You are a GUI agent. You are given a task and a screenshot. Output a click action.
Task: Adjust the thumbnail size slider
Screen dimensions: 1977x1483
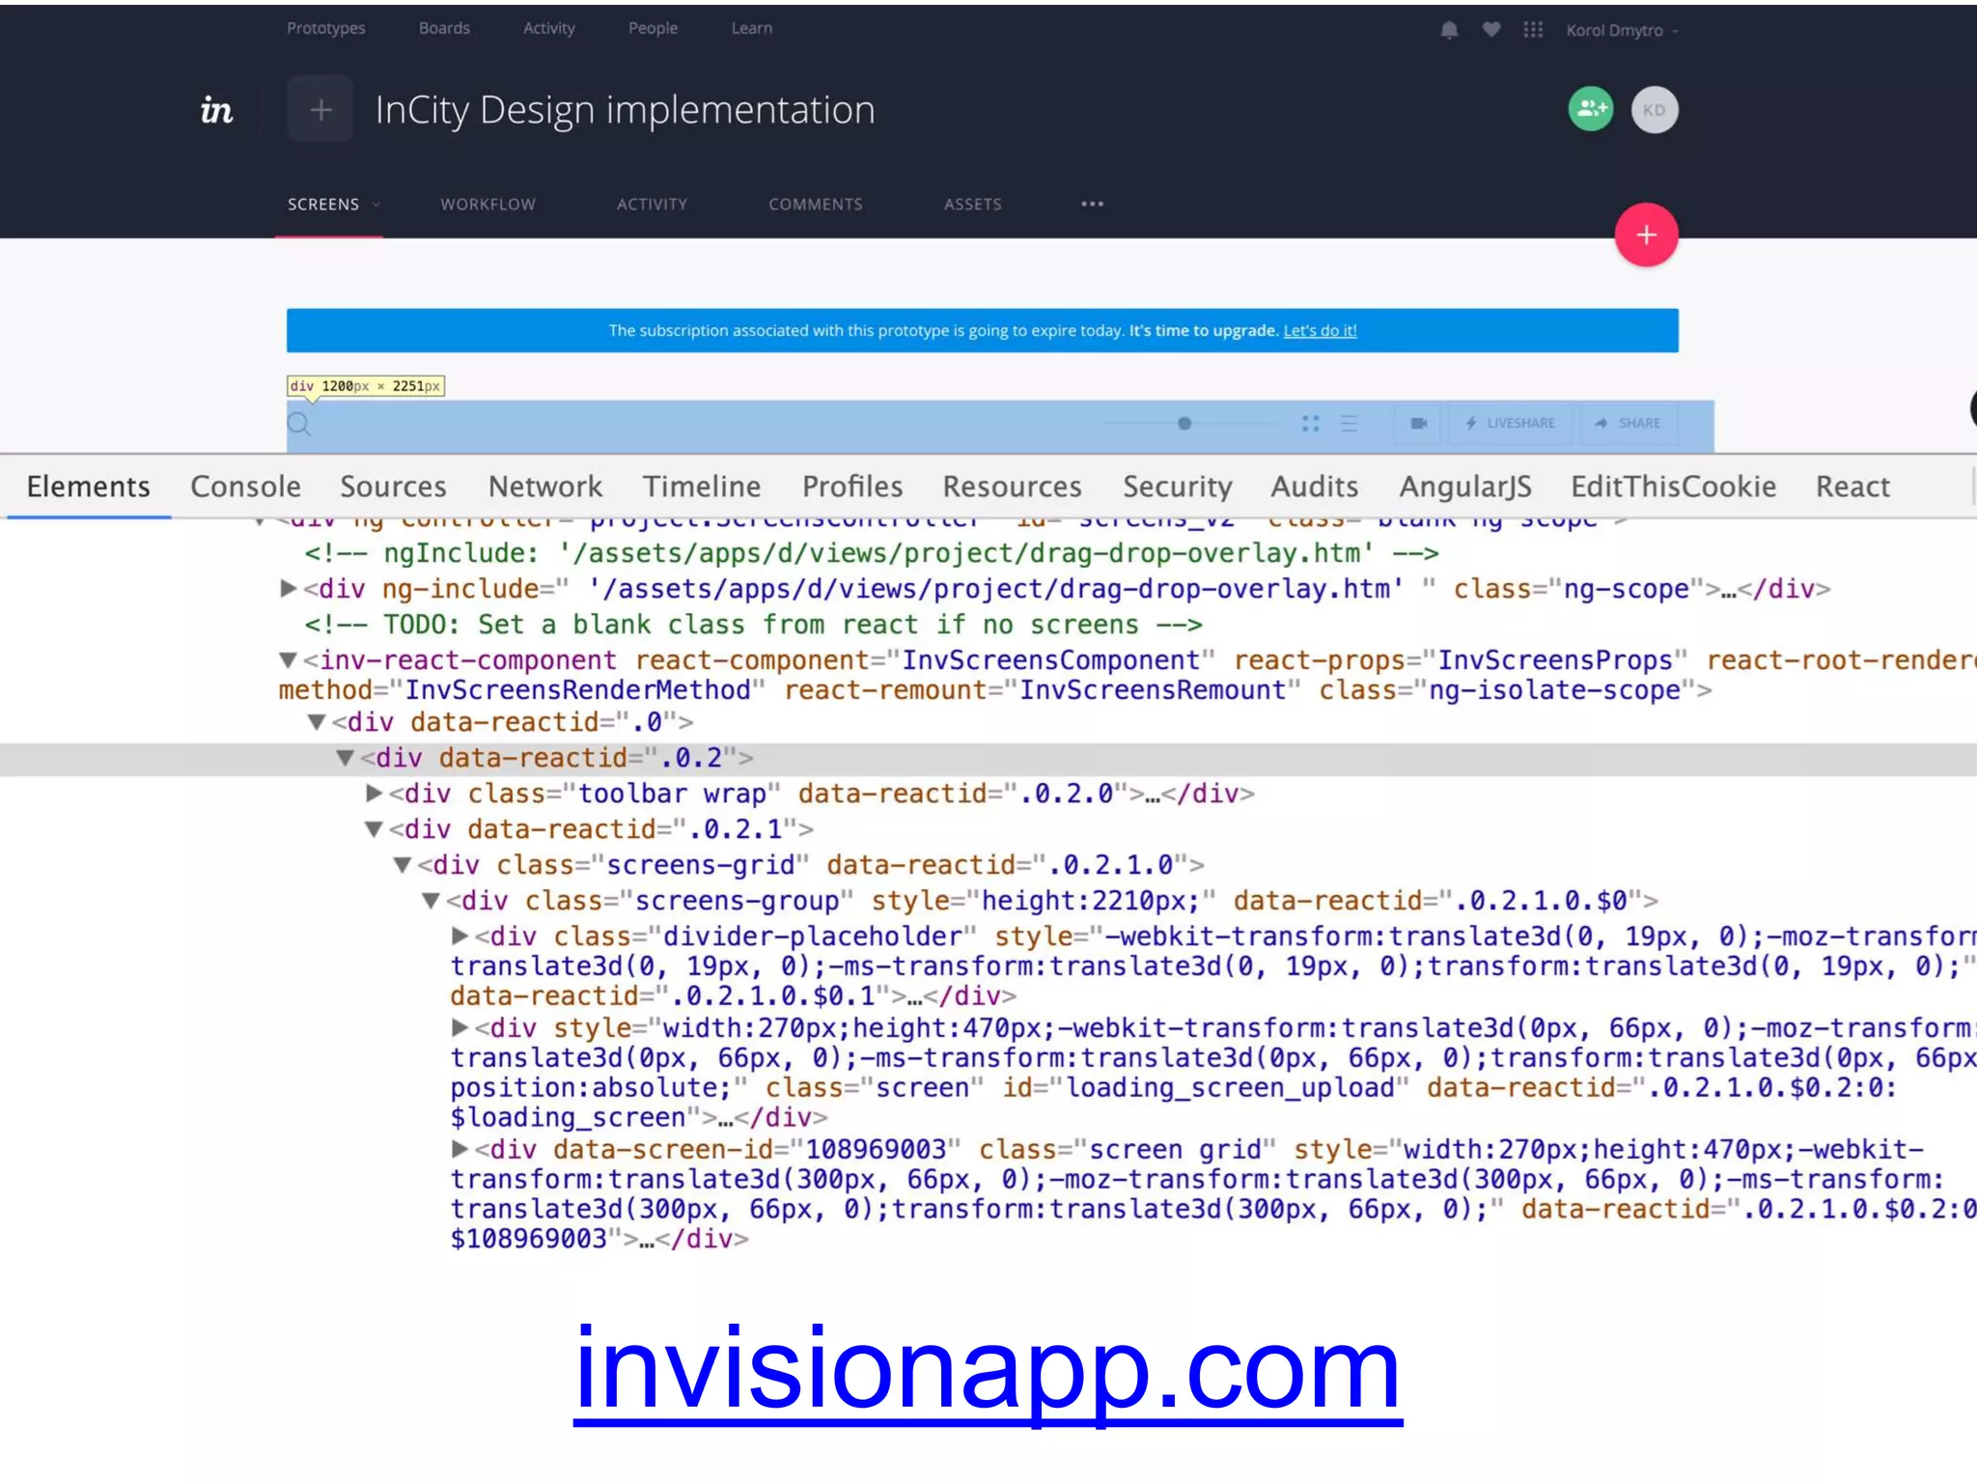1184,423
